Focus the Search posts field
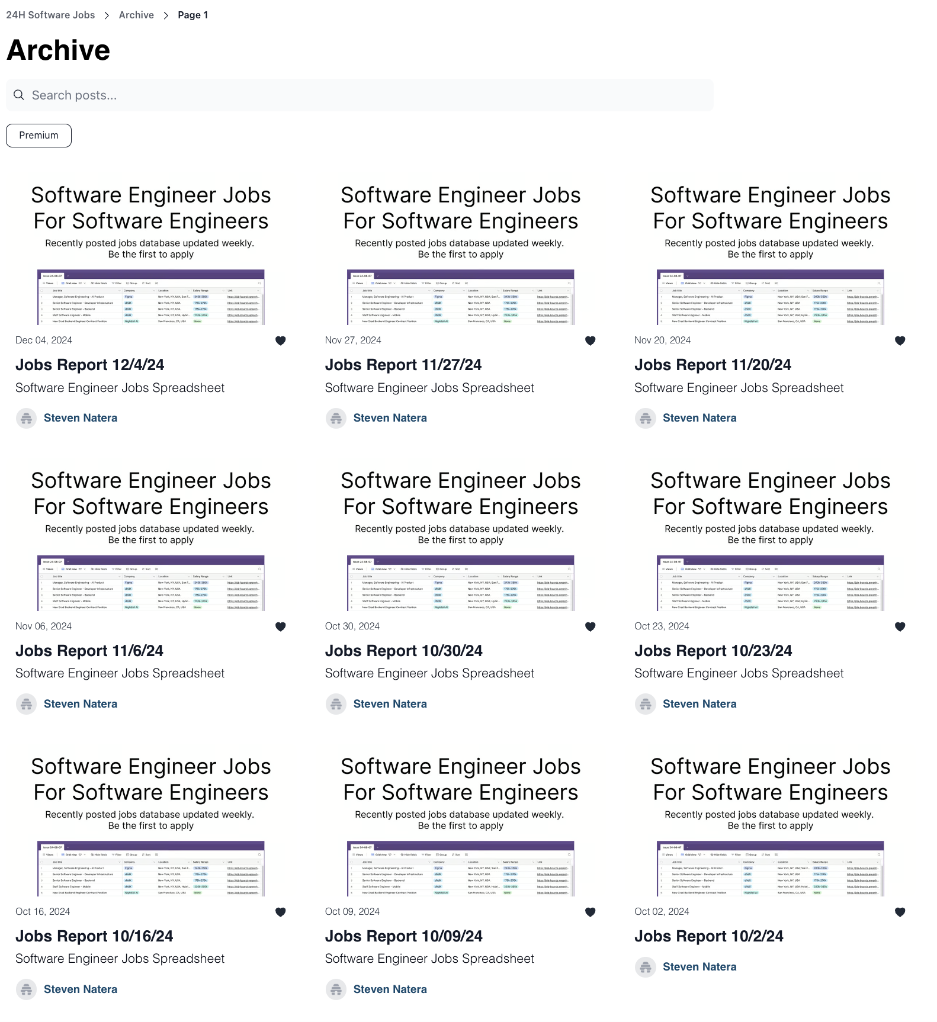Viewport: 937px width, 1022px height. point(367,95)
